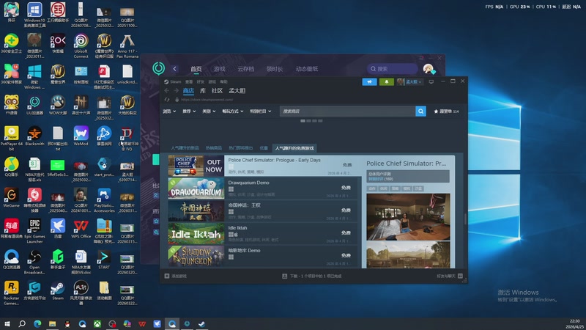Select PotPlayer 64 bit desktop icon
This screenshot has height=330, width=586.
(x=11, y=139)
